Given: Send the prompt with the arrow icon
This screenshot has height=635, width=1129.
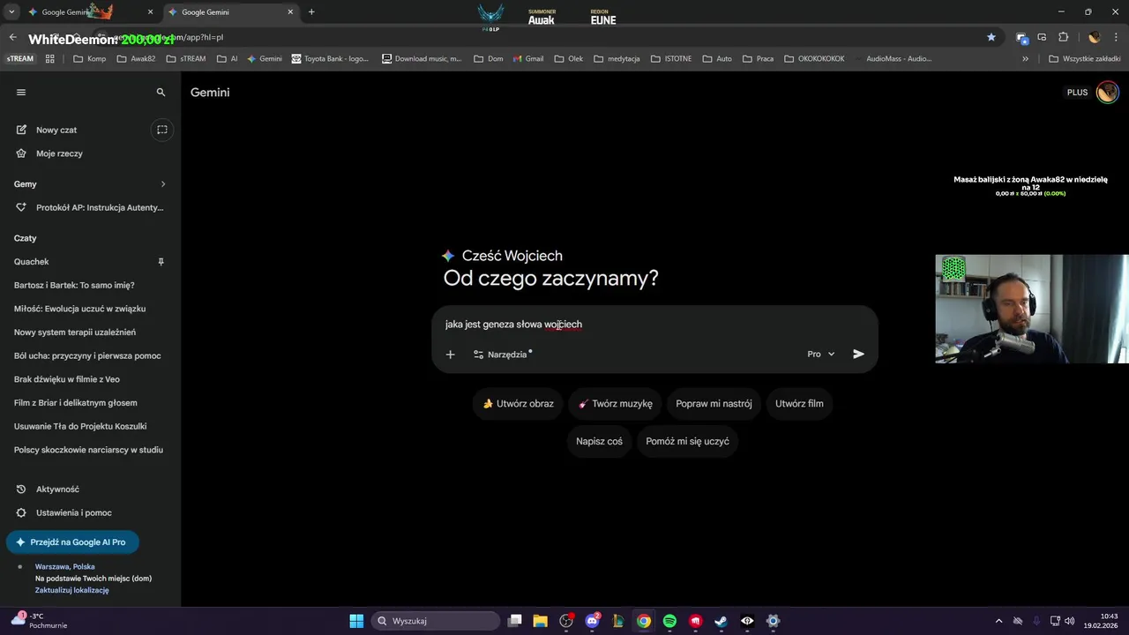Looking at the screenshot, I should [858, 355].
